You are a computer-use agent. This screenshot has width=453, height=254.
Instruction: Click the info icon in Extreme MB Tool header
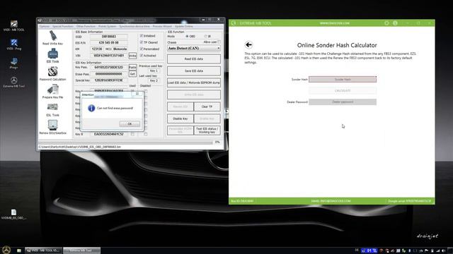click(395, 23)
